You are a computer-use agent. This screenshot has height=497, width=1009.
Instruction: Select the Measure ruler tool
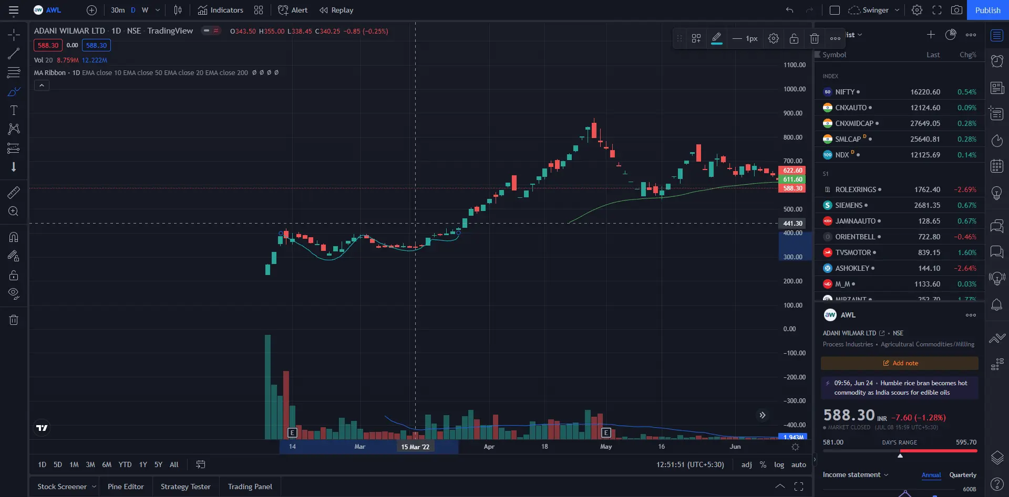pos(14,193)
